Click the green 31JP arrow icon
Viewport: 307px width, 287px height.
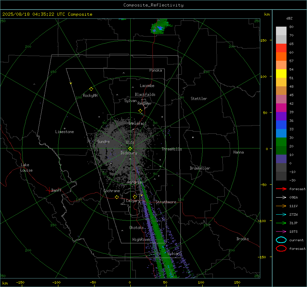(x=281, y=223)
